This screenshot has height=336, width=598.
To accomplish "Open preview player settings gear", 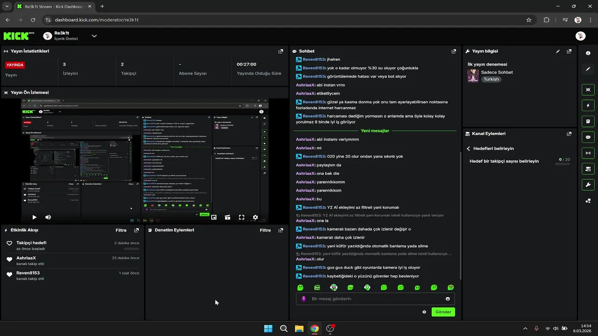I will click(255, 217).
